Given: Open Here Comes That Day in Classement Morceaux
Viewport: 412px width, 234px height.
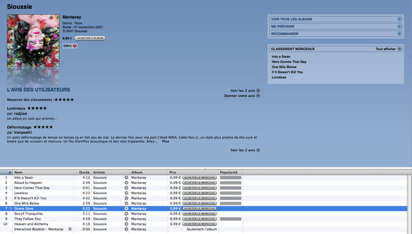Looking at the screenshot, I should coord(289,62).
